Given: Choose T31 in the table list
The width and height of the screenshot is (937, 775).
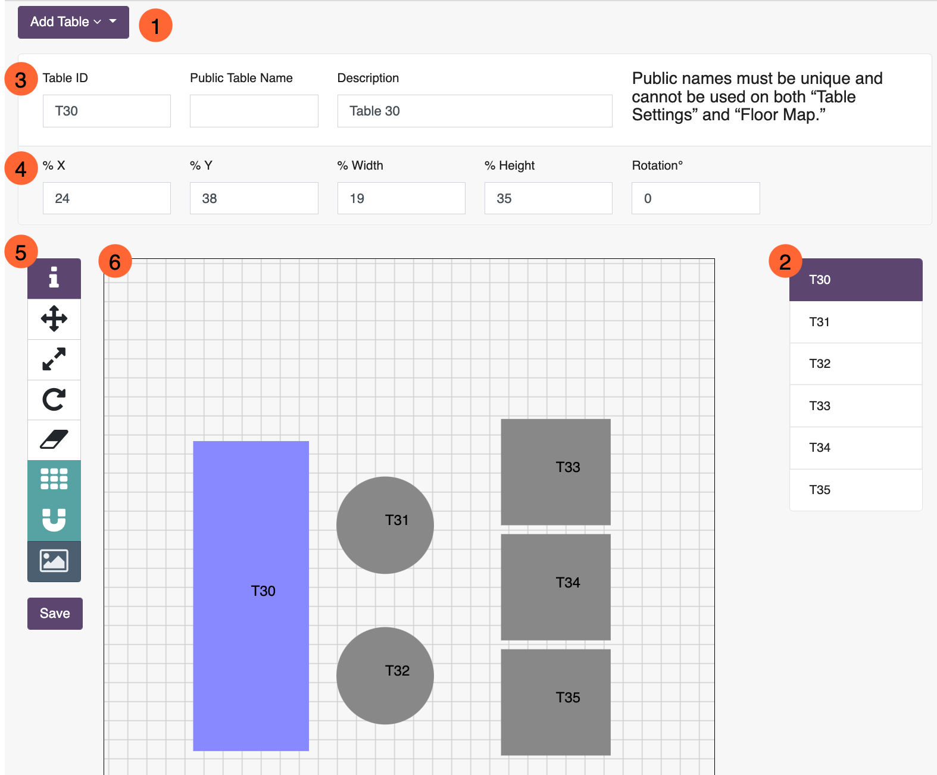Looking at the screenshot, I should pos(855,322).
